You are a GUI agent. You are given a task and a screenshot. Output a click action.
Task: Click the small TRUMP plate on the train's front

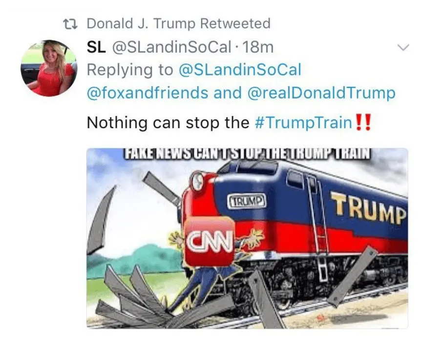(x=248, y=200)
